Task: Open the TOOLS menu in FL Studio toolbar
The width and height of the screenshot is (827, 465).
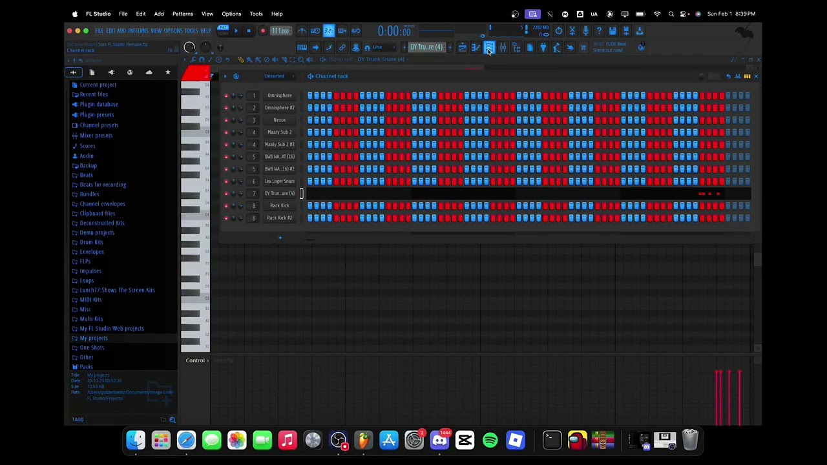Action: click(191, 31)
